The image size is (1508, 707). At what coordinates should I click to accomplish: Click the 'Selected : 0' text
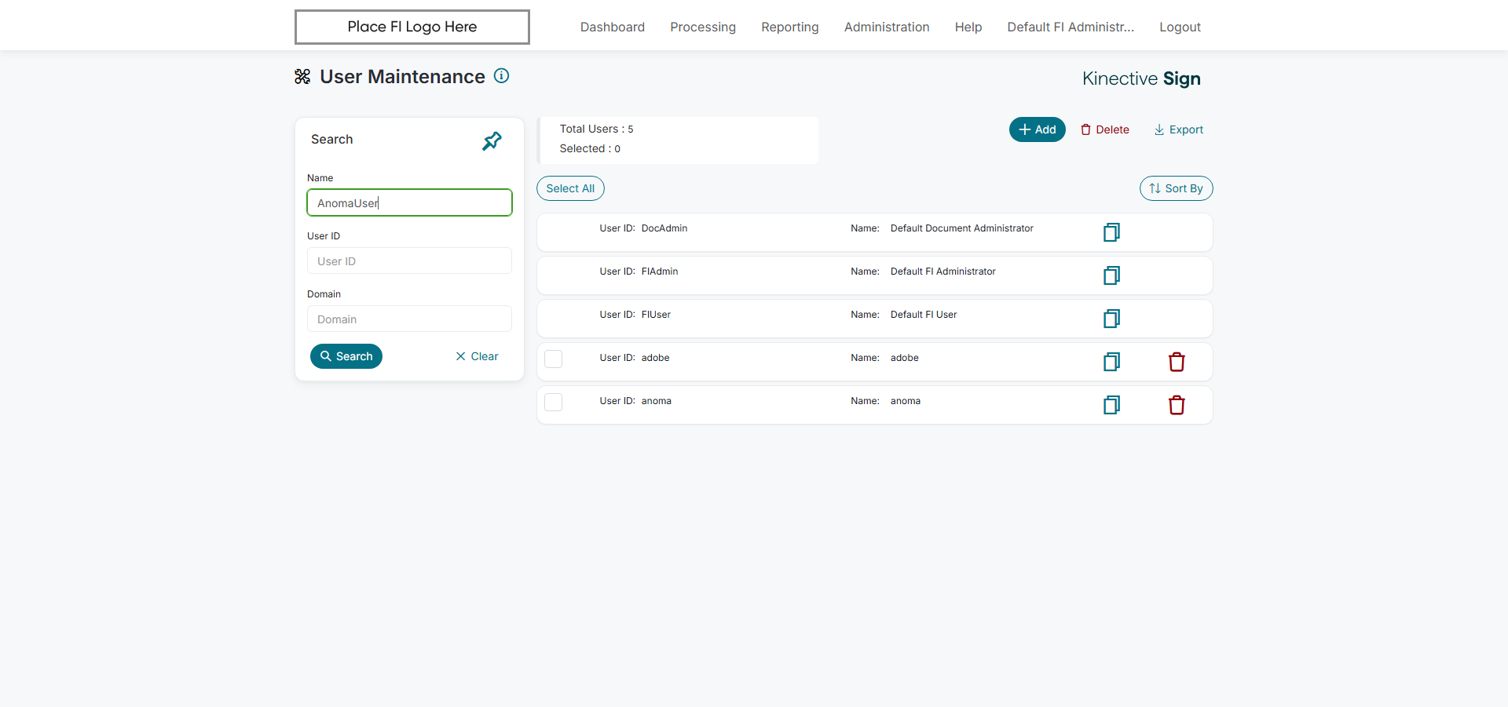590,148
